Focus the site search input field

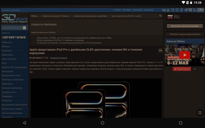click(12, 28)
